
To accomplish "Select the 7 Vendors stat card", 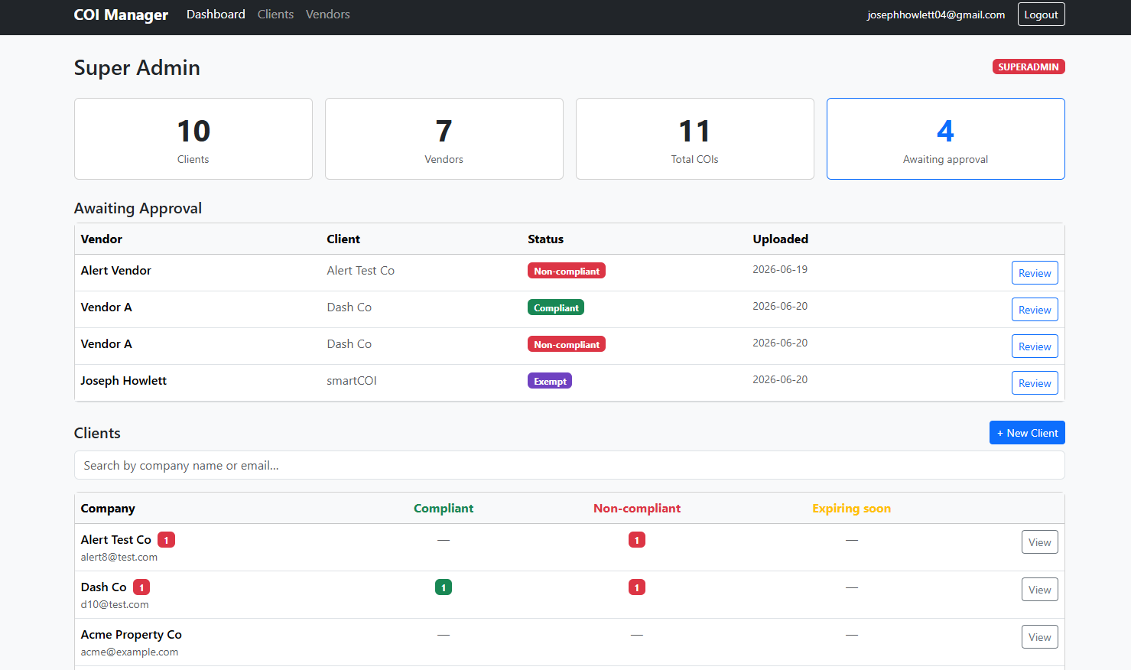I will click(444, 139).
